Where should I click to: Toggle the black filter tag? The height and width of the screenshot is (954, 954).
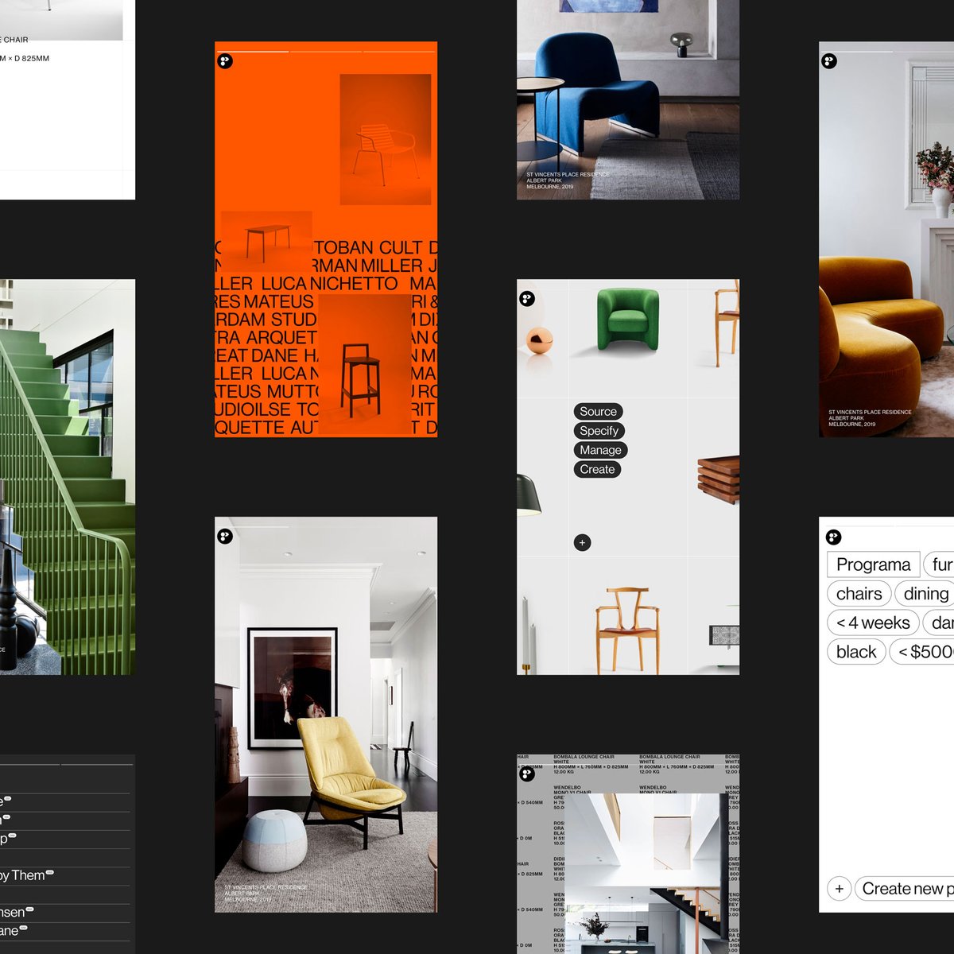(x=856, y=652)
